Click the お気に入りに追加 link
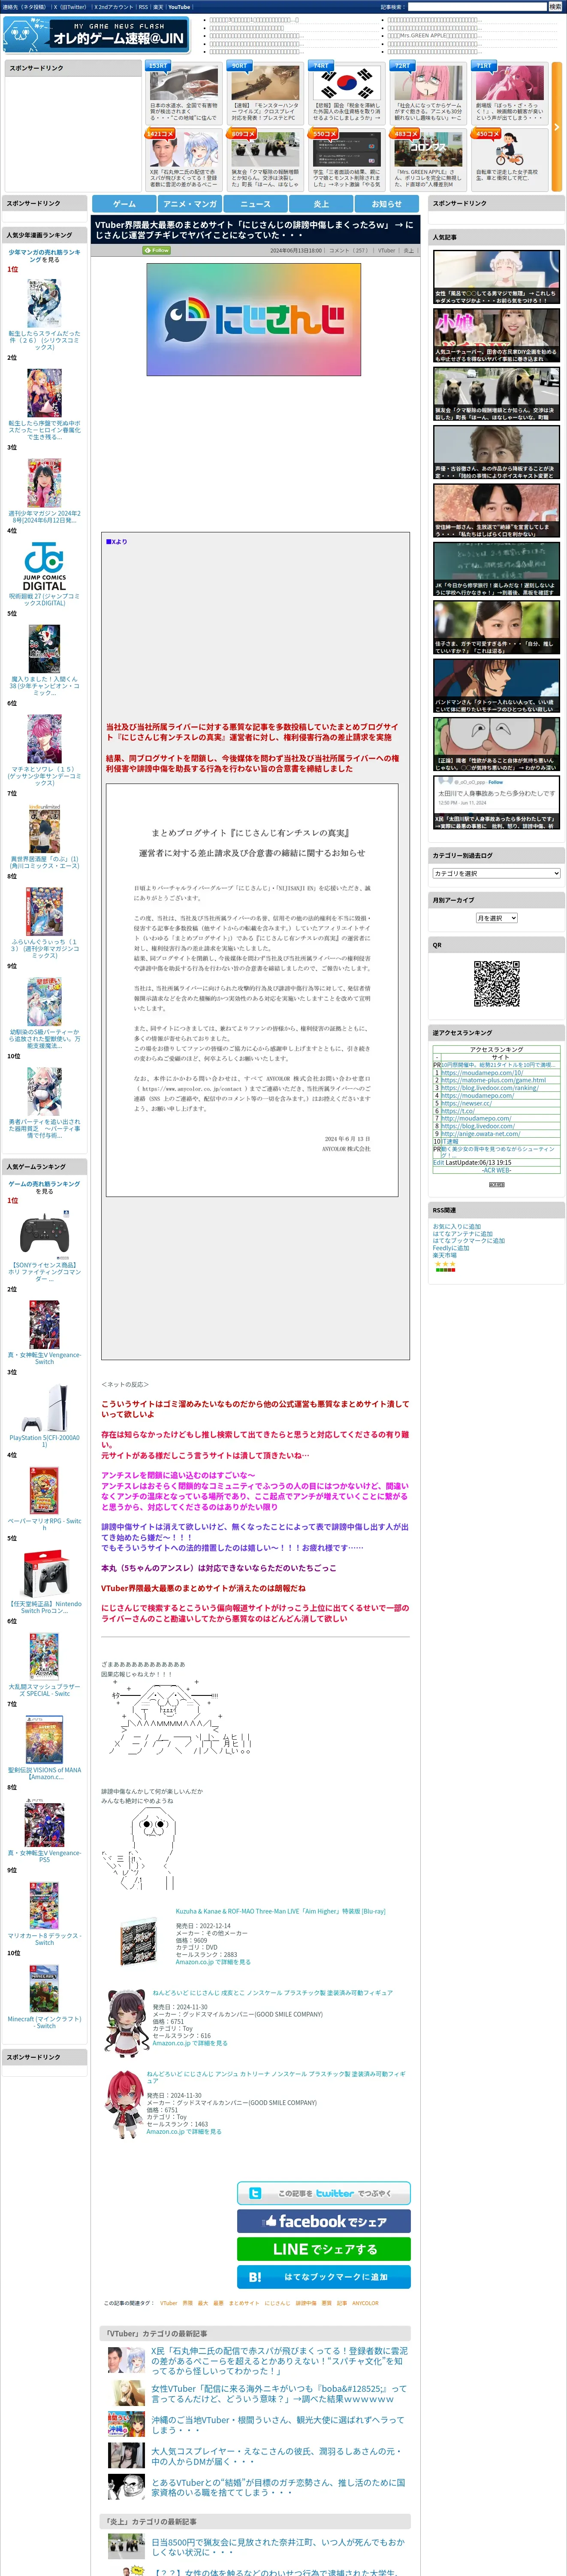The width and height of the screenshot is (567, 2576). [456, 1226]
